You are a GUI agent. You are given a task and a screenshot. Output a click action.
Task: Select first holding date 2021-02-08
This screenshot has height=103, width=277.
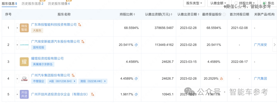tap(239, 28)
